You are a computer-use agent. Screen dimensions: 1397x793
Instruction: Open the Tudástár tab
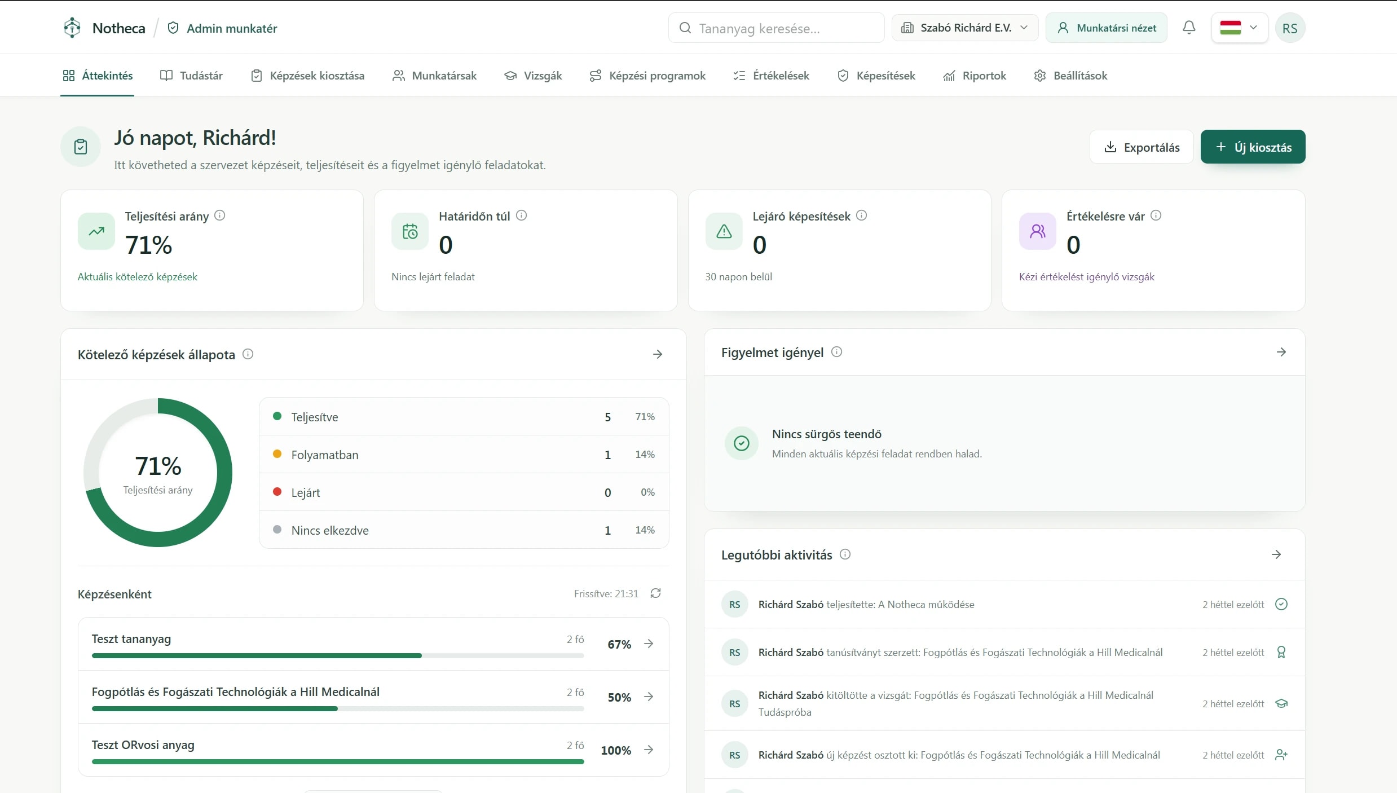[191, 76]
